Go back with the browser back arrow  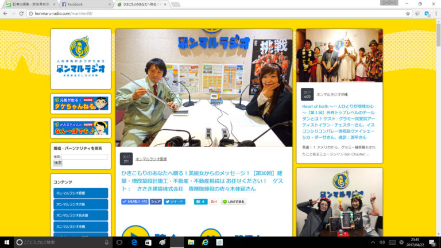coord(5,14)
